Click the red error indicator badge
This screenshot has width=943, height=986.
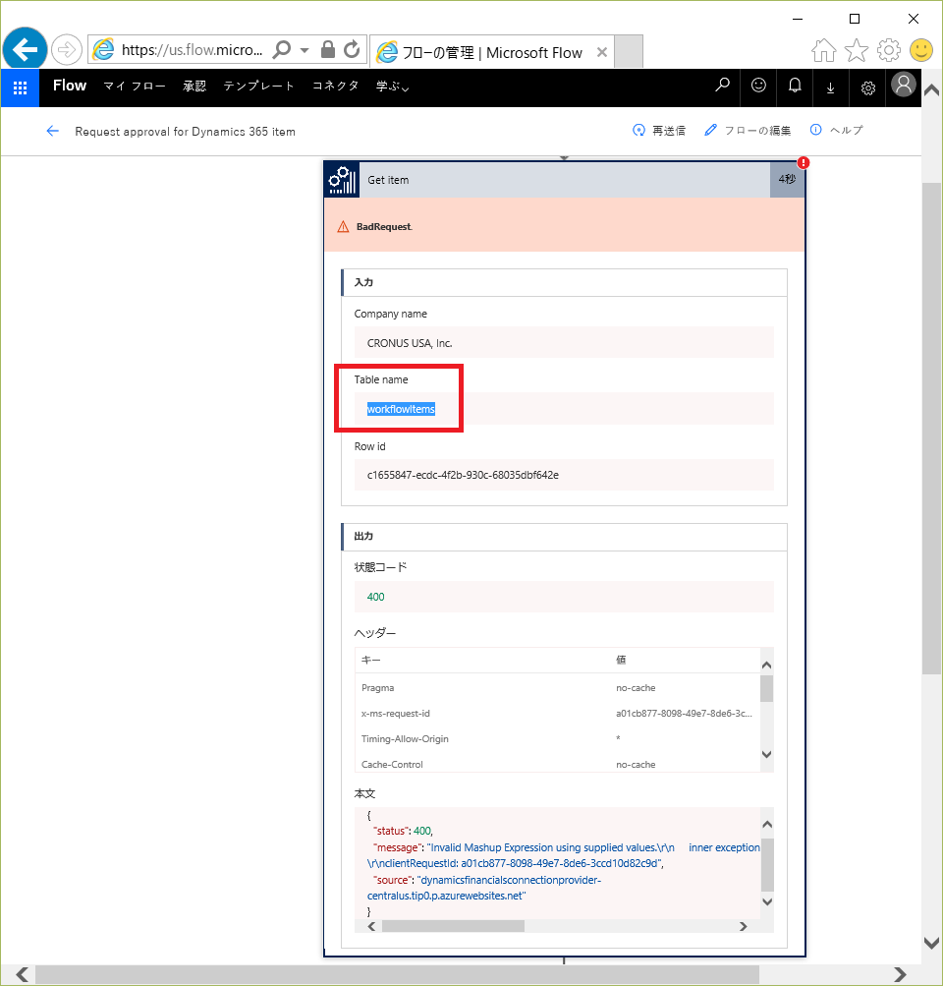click(x=803, y=163)
